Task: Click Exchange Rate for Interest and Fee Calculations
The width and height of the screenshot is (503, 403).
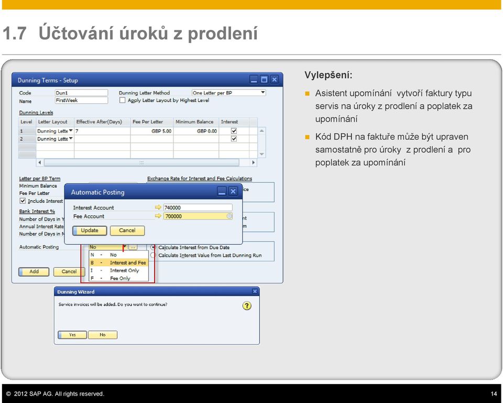Action: pyautogui.click(x=200, y=178)
